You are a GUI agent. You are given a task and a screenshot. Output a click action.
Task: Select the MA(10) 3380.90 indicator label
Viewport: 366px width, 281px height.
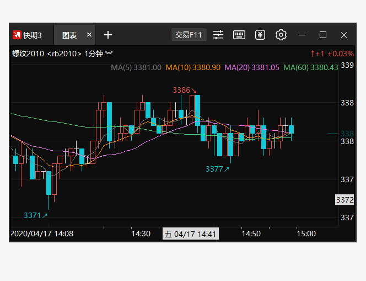pos(193,68)
